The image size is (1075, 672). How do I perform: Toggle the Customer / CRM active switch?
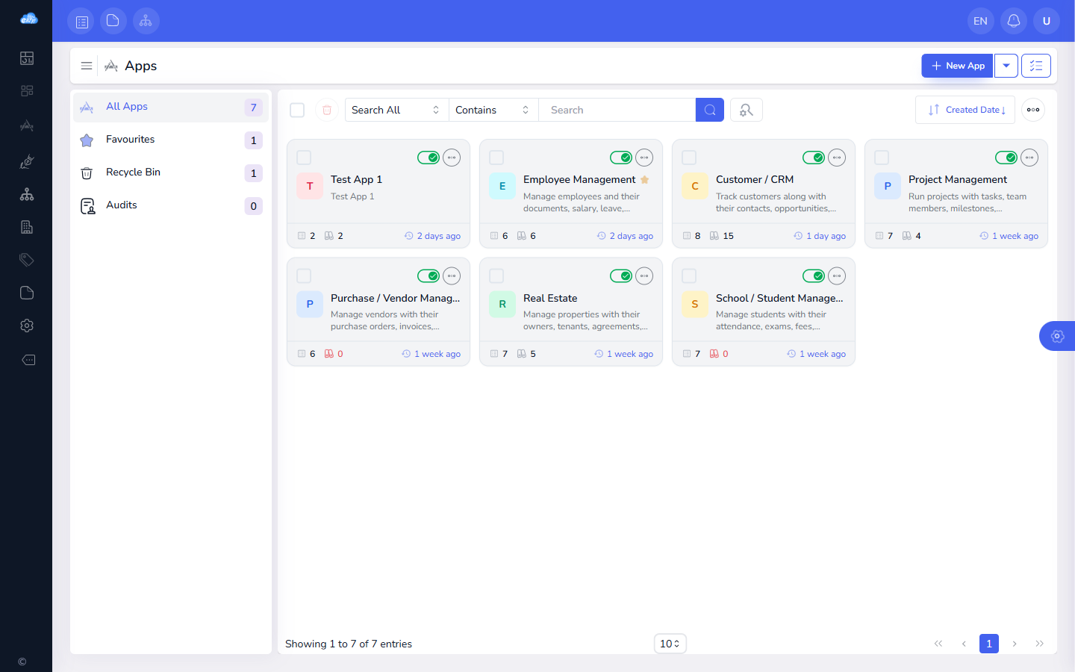[x=814, y=158]
